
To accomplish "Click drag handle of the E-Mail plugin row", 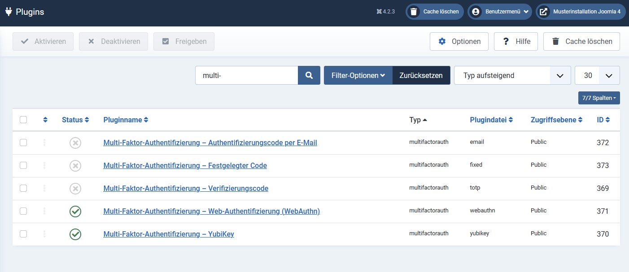I will click(x=44, y=142).
